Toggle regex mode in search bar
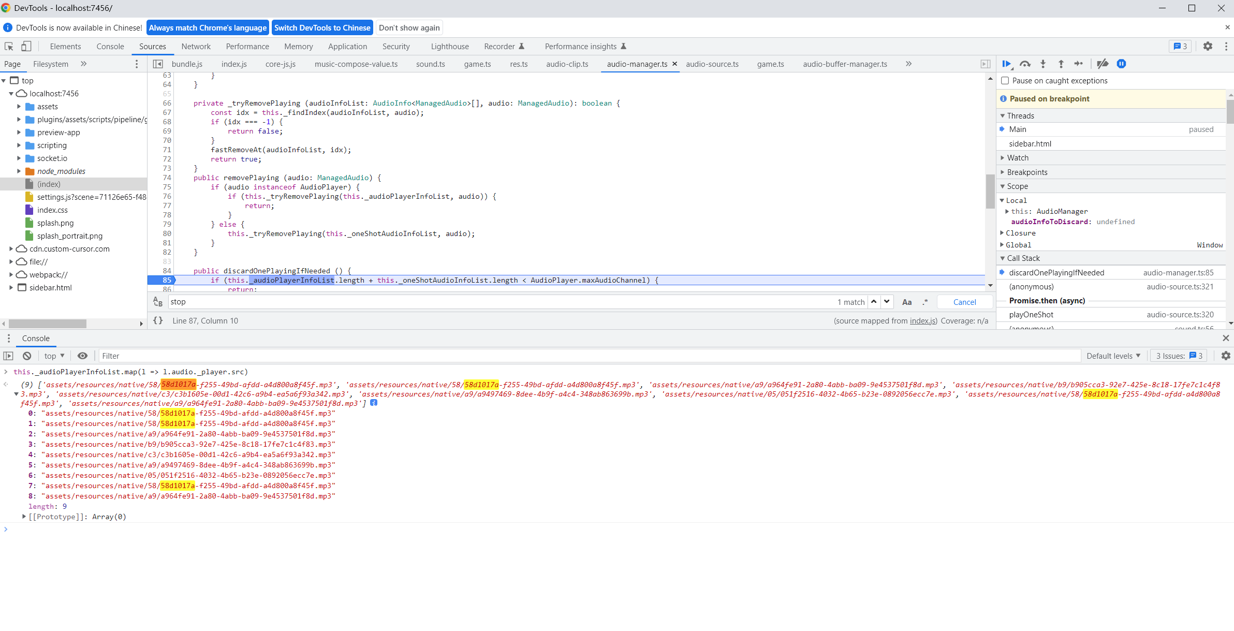 [925, 302]
